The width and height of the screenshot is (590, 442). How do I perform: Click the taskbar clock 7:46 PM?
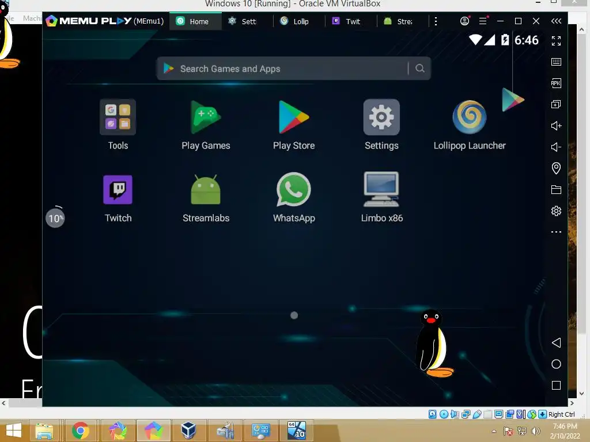pyautogui.click(x=565, y=426)
